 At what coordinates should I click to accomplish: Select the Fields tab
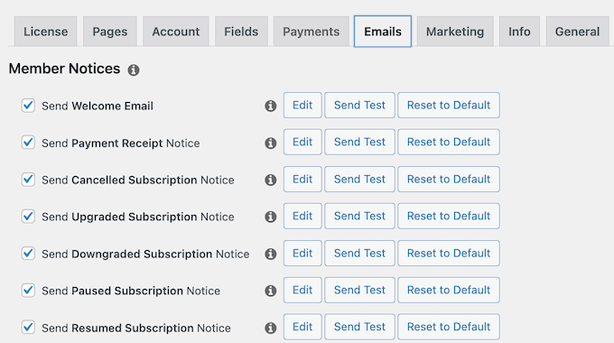[241, 32]
